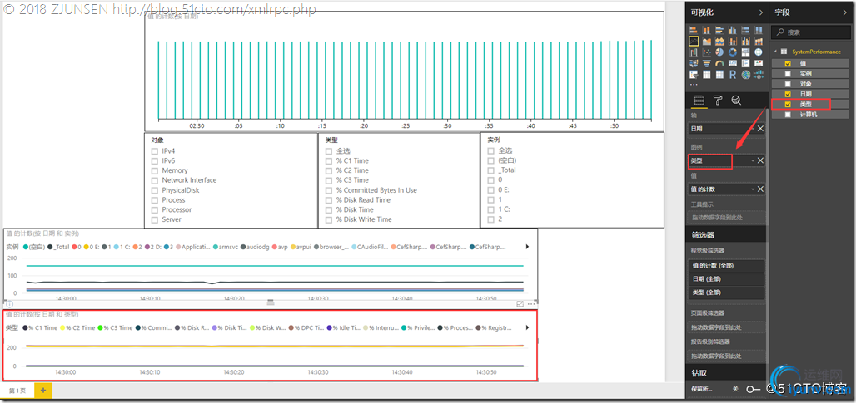Remove 日期 from the axis well
Image resolution: width=856 pixels, height=403 pixels.
point(760,129)
